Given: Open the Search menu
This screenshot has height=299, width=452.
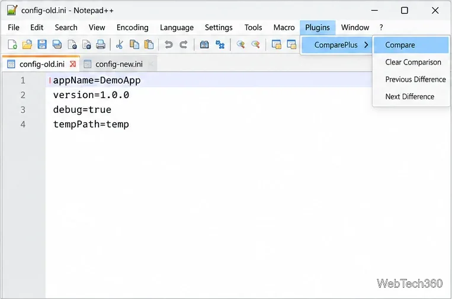Looking at the screenshot, I should 66,27.
